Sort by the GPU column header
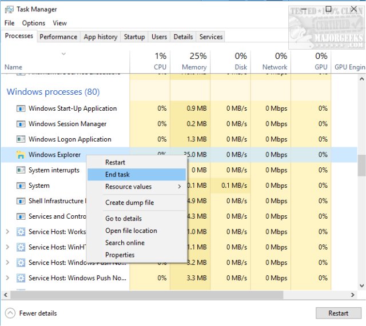The height and width of the screenshot is (326, 366). point(311,61)
